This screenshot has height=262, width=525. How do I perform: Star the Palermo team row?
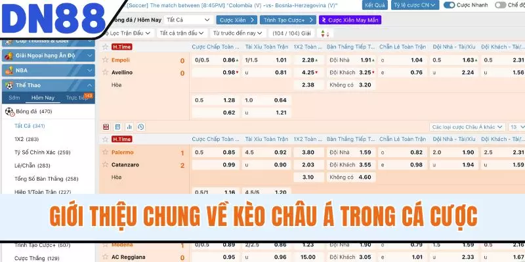106,152
